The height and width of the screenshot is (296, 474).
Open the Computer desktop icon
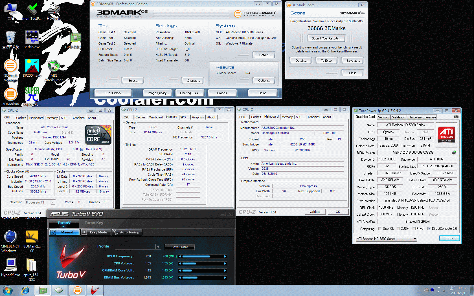tap(11, 11)
